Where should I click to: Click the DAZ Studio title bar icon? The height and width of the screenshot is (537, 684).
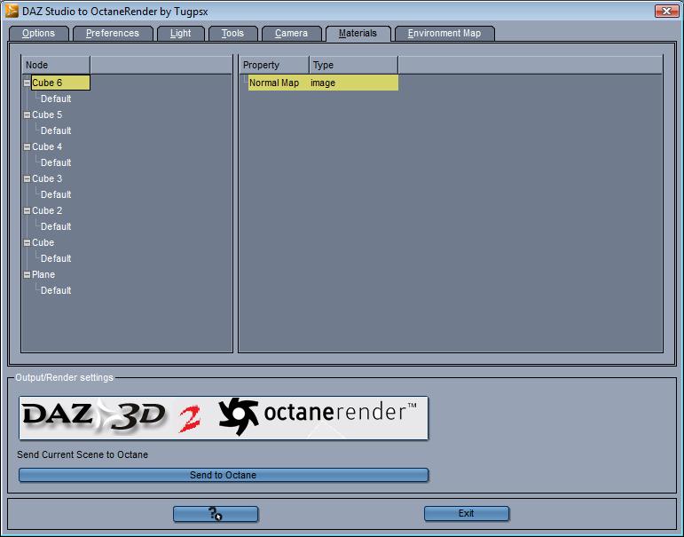(12, 11)
